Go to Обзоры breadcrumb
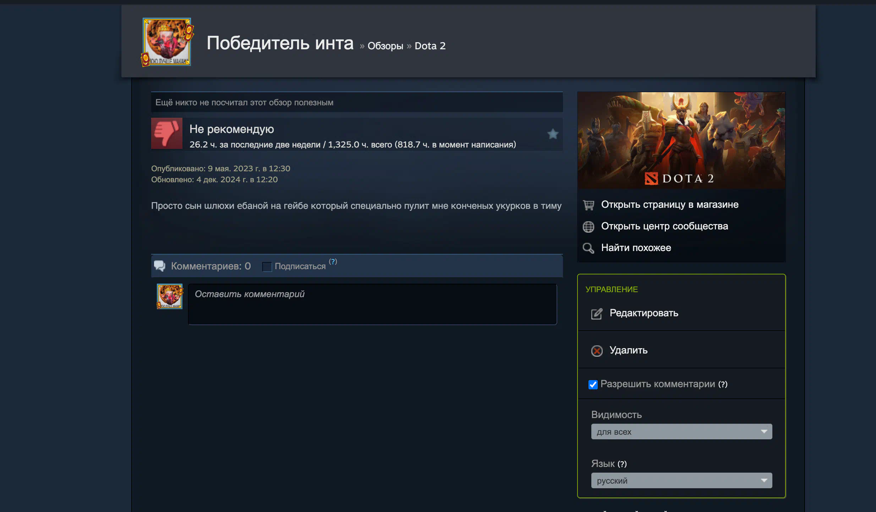The width and height of the screenshot is (876, 512). 385,46
